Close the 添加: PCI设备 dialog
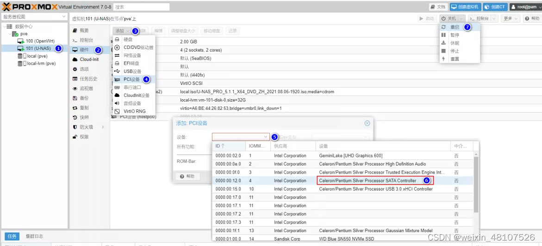 (368, 123)
